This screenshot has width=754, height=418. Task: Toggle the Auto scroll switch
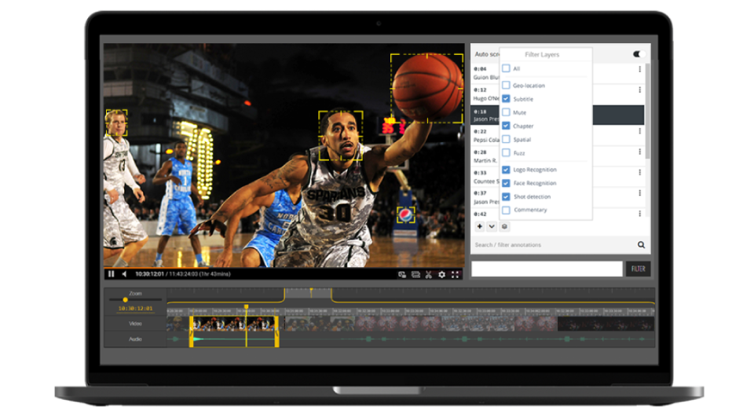click(x=639, y=54)
